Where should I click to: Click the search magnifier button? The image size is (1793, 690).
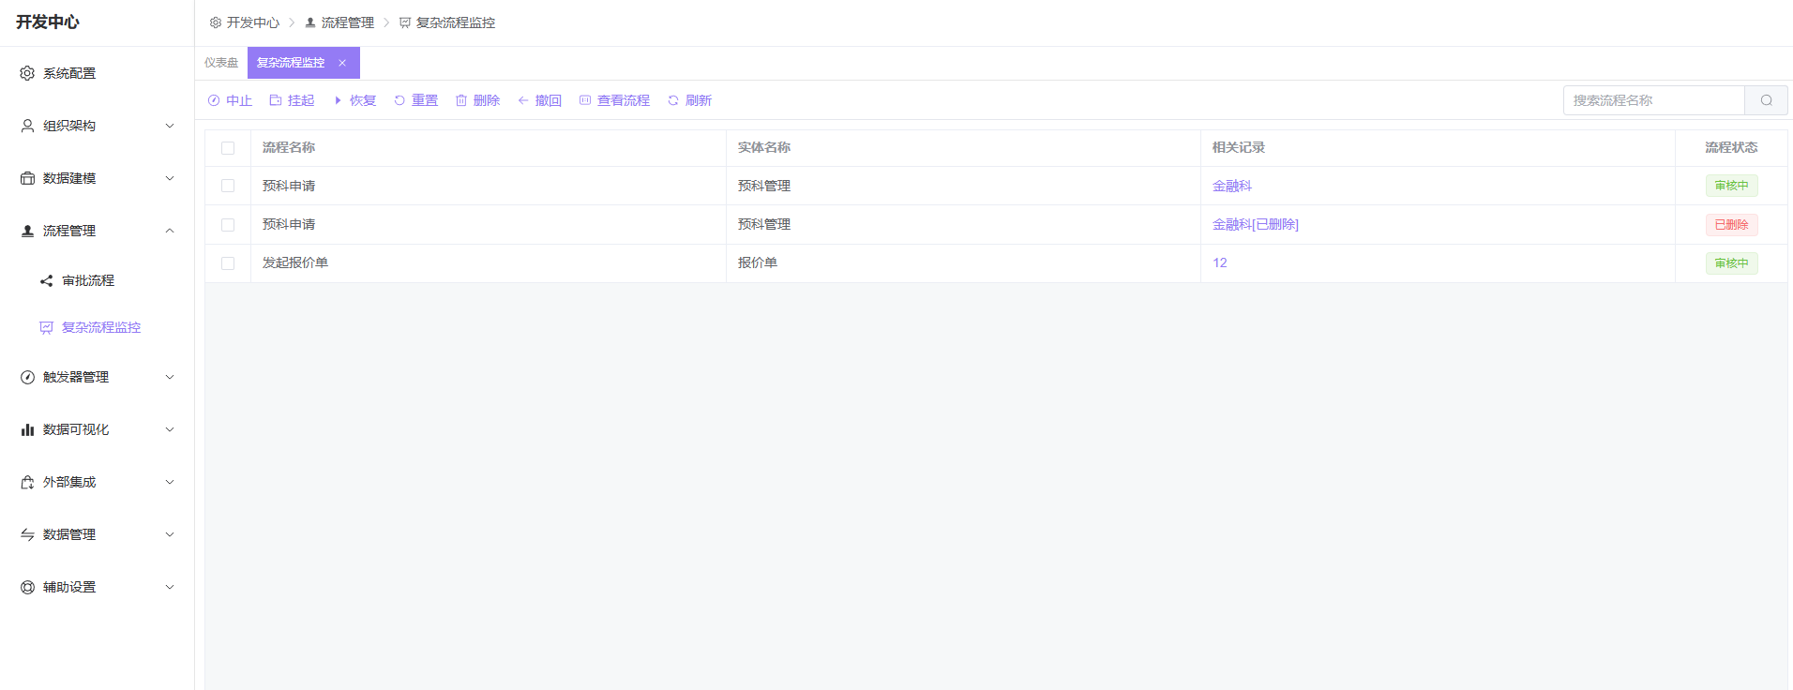pyautogui.click(x=1766, y=100)
